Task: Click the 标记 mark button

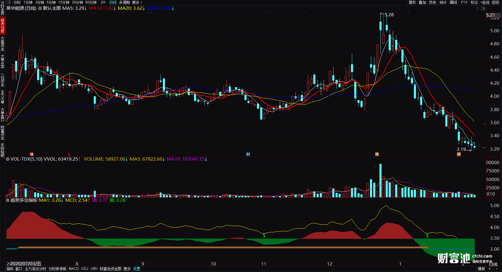Action: tap(474, 2)
